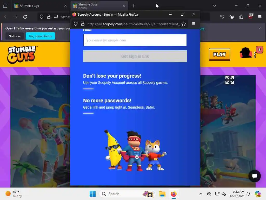Click the taskbar Search box
Viewport: 266px width, 200px height.
point(128,194)
